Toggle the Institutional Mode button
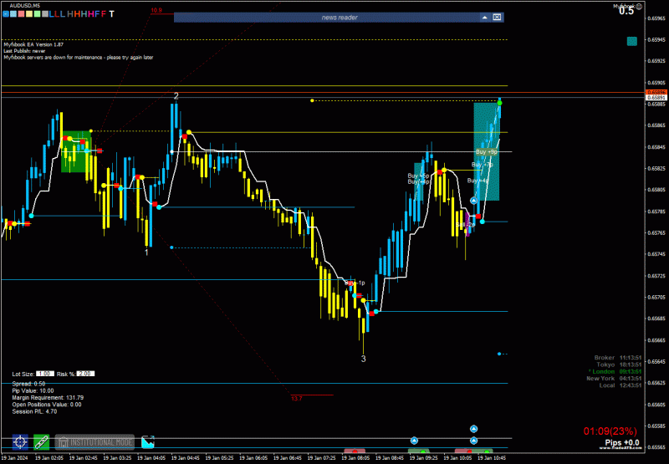The height and width of the screenshot is (464, 669). [94, 442]
